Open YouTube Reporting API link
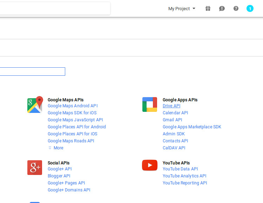Image resolution: width=263 pixels, height=203 pixels. (x=185, y=183)
